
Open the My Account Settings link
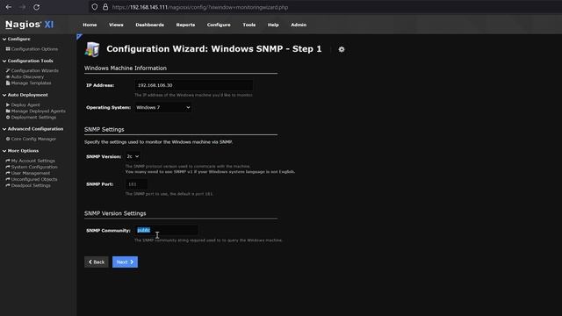tap(33, 161)
